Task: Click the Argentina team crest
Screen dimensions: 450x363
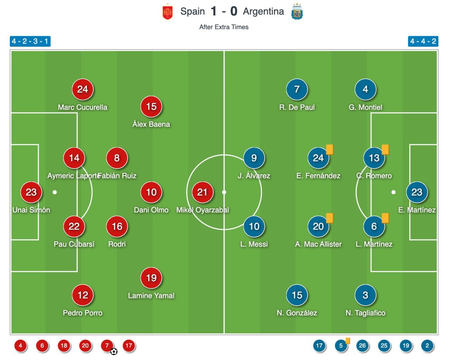Action: coord(297,12)
